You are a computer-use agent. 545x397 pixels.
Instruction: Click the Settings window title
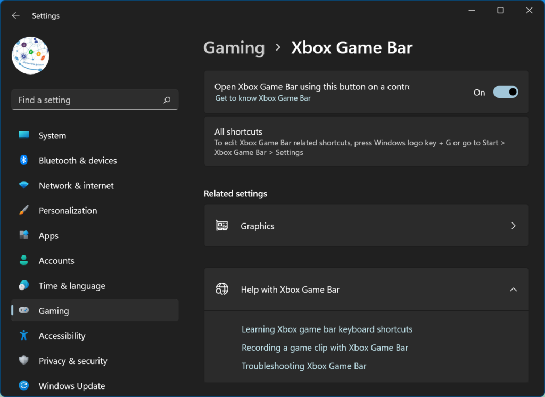point(46,16)
